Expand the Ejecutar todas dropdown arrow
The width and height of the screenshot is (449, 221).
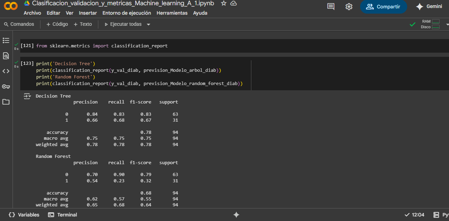(x=149, y=24)
